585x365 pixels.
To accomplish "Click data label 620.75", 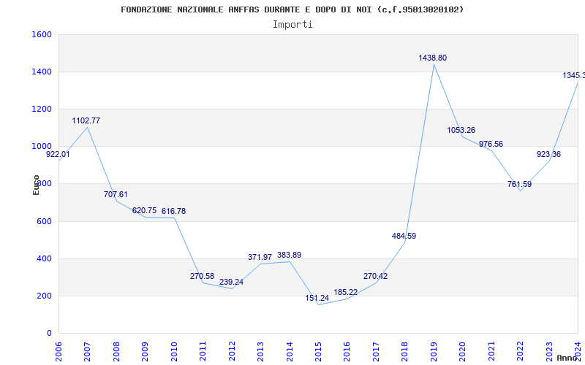I will point(144,210).
